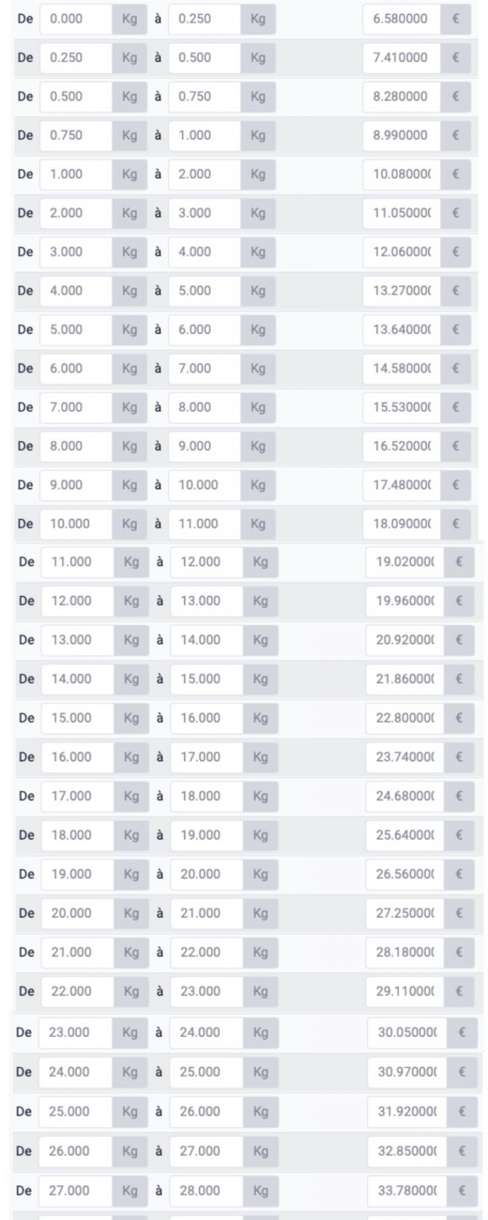Screen dimensions: 488x1220
Task: Edit the from-weight field showing 21.000
Action: coord(78,952)
